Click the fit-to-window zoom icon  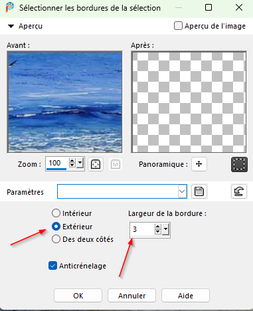[x=96, y=164]
